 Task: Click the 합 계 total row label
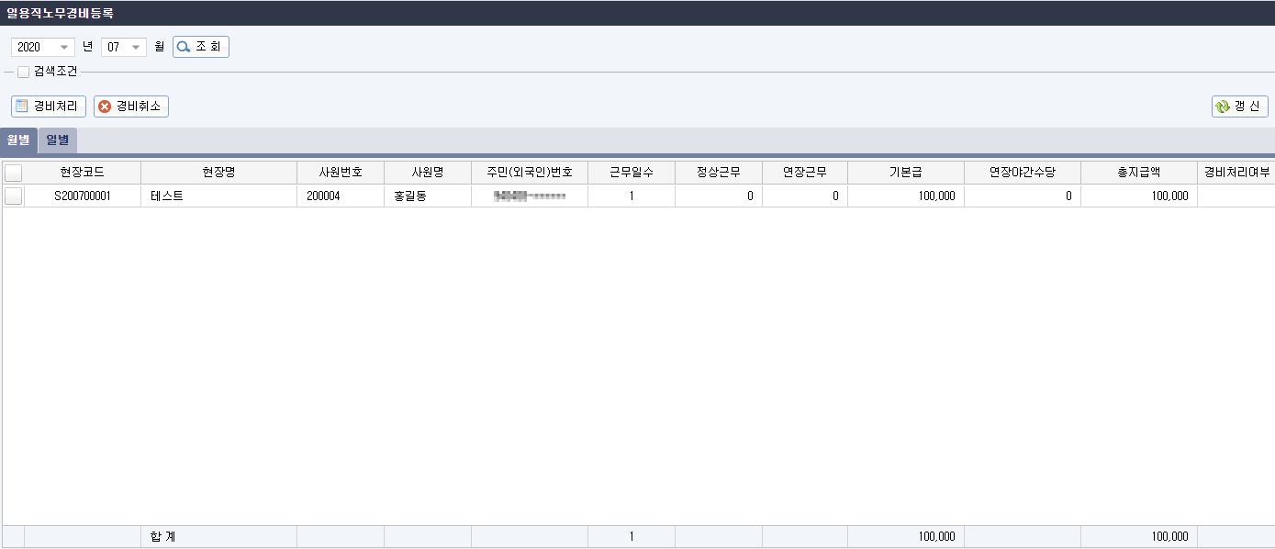[162, 537]
